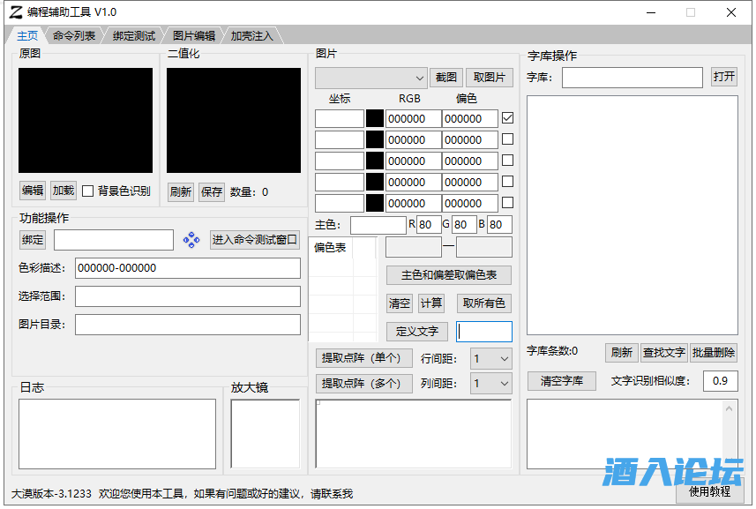The height and width of the screenshot is (509, 756).
Task: Click the 色彩描述 input field
Action: pos(187,268)
